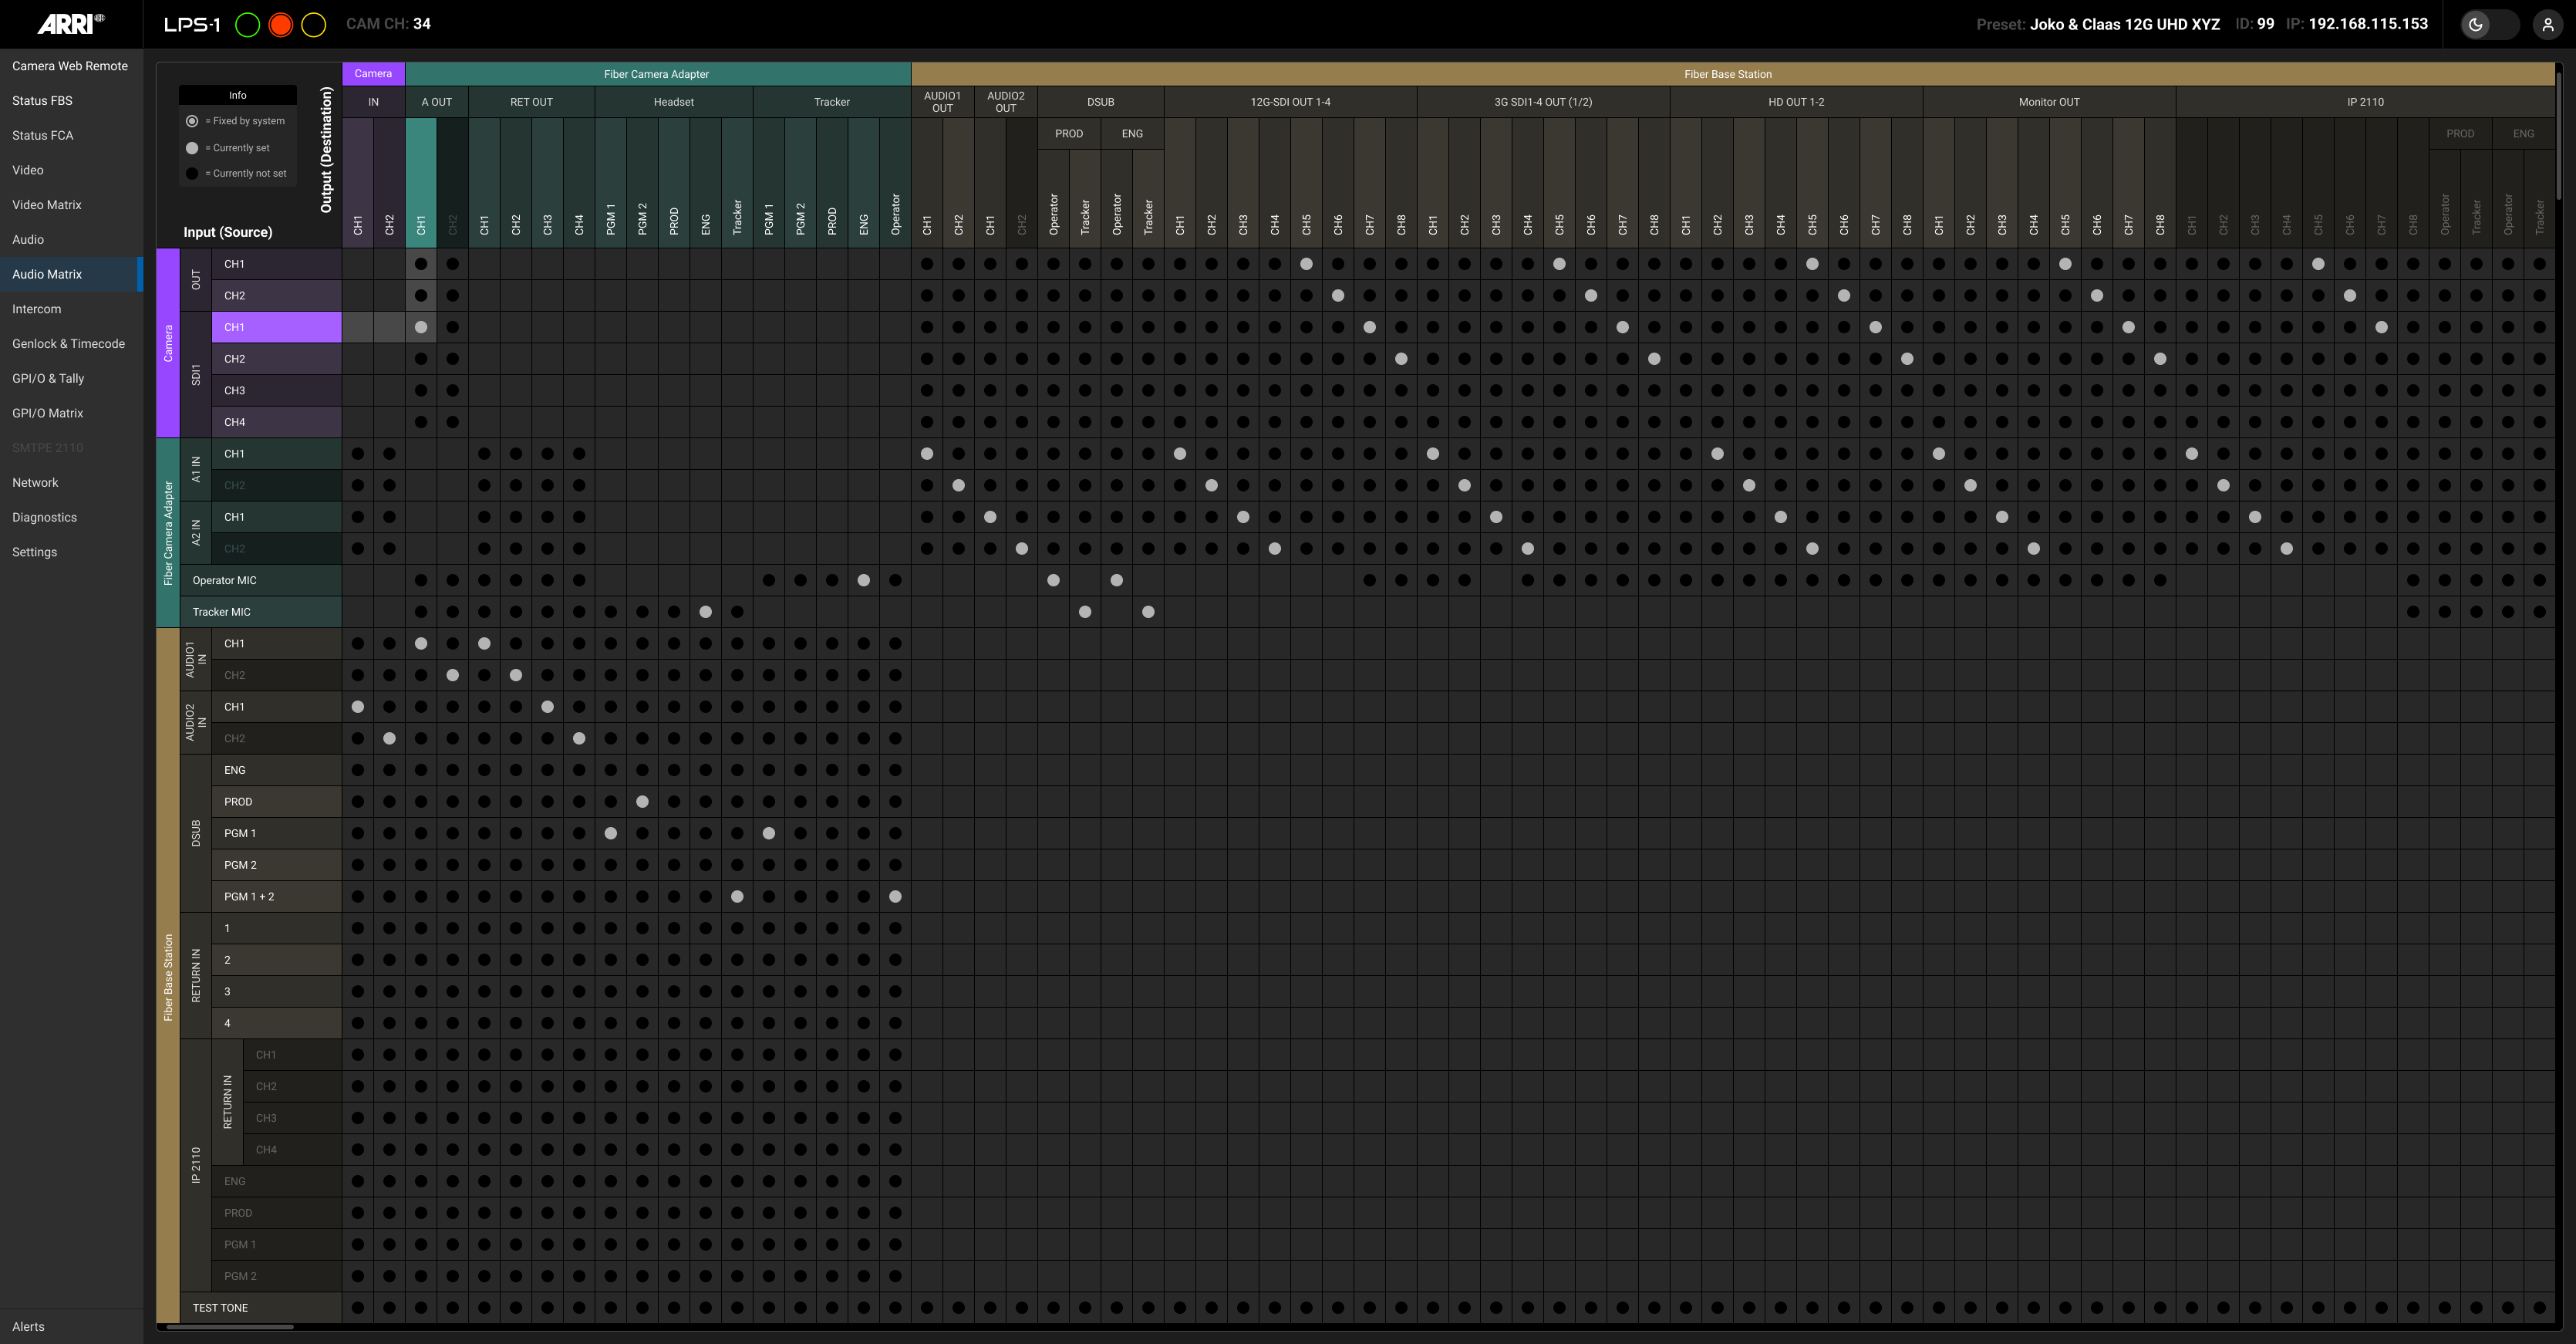Image resolution: width=2576 pixels, height=1344 pixels.
Task: Click the yellow status circle indicator
Action: point(314,25)
